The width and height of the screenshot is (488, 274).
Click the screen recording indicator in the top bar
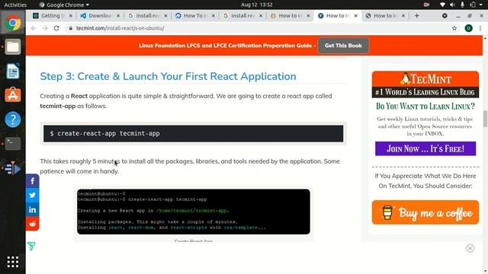point(426,5)
